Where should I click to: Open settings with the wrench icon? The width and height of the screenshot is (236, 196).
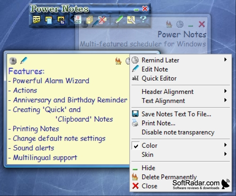(x=131, y=20)
